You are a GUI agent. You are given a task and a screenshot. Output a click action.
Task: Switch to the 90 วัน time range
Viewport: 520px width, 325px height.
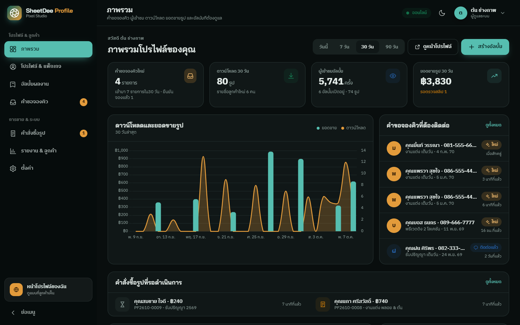392,47
